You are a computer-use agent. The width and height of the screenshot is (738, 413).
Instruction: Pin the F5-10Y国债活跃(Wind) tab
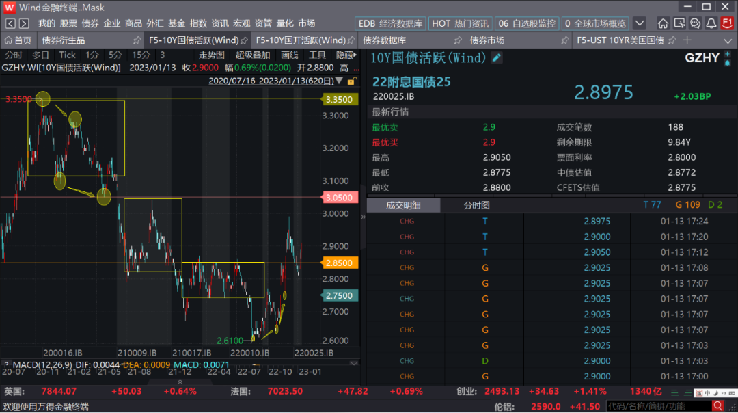(x=244, y=40)
